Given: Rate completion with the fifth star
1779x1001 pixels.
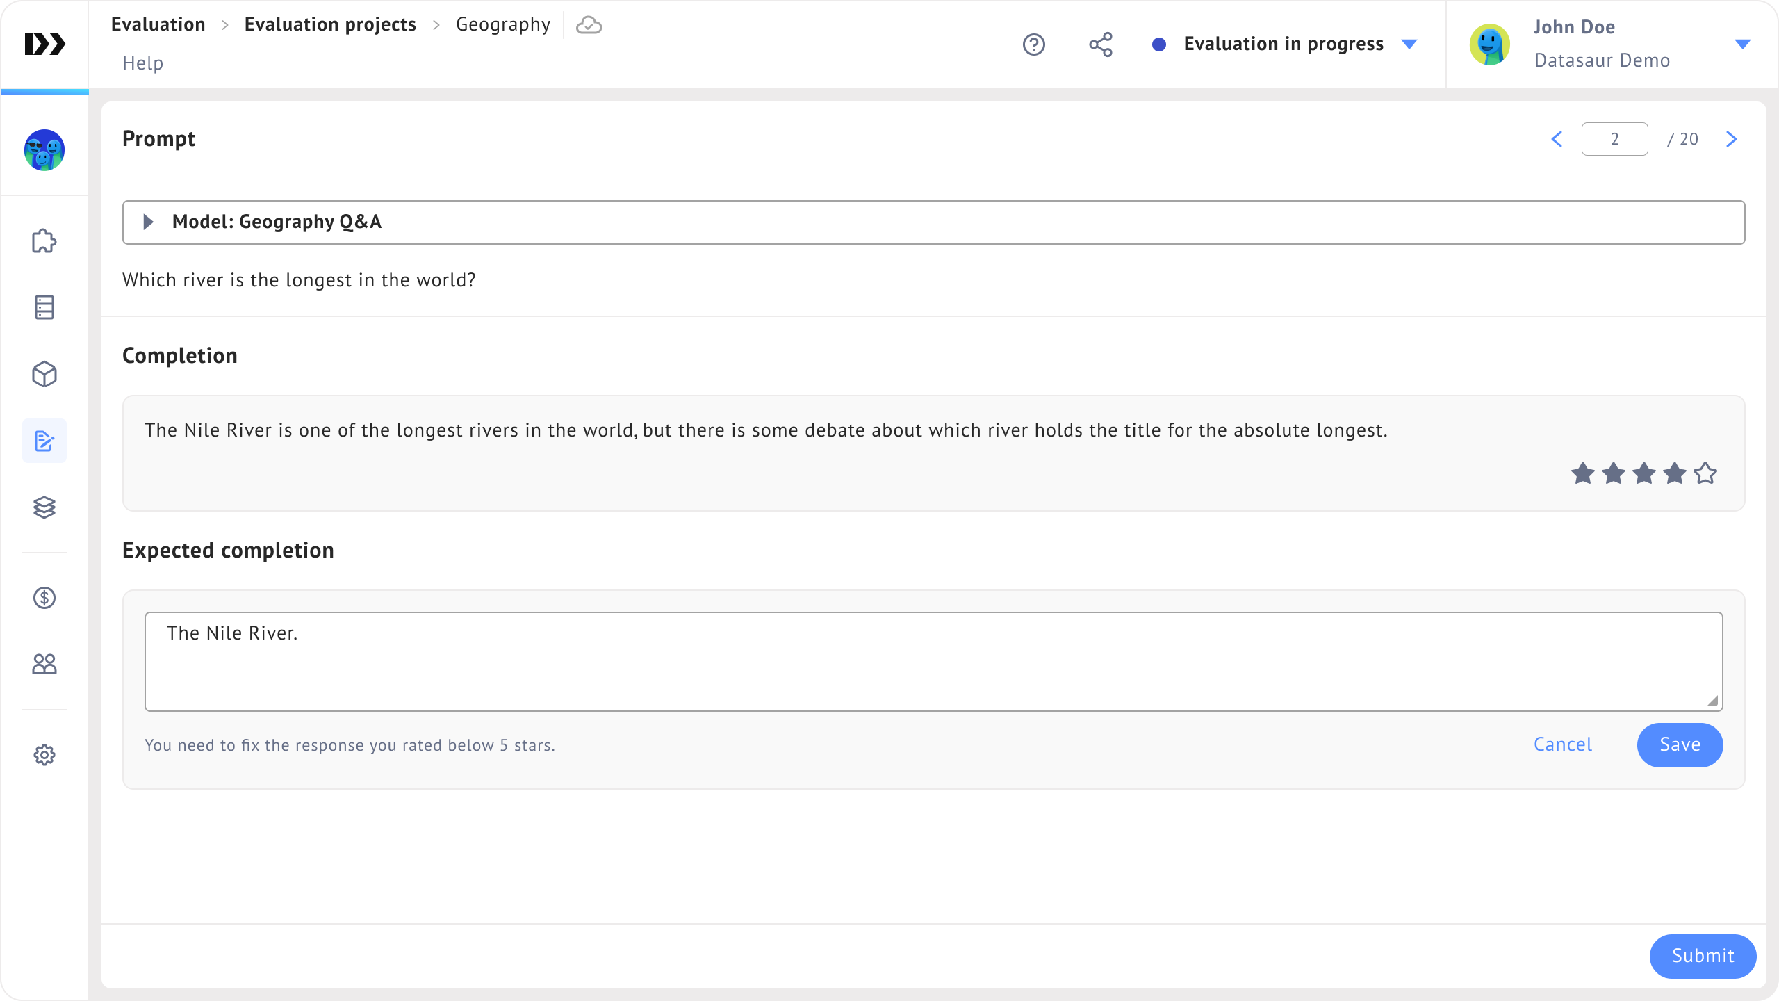Looking at the screenshot, I should coord(1705,473).
